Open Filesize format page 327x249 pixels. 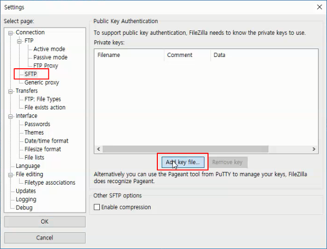(x=42, y=149)
